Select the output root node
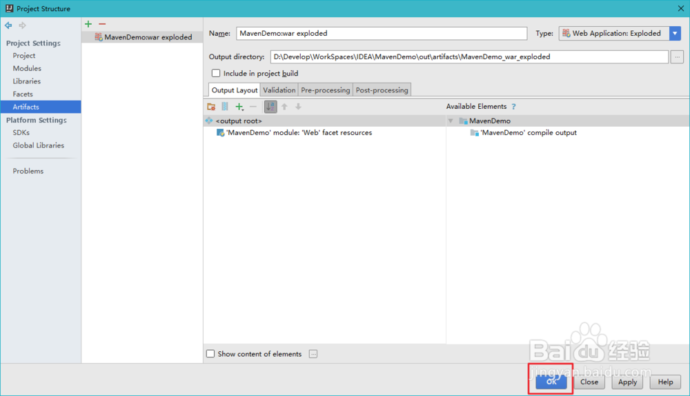Screen dimensions: 690x396 (325, 121)
